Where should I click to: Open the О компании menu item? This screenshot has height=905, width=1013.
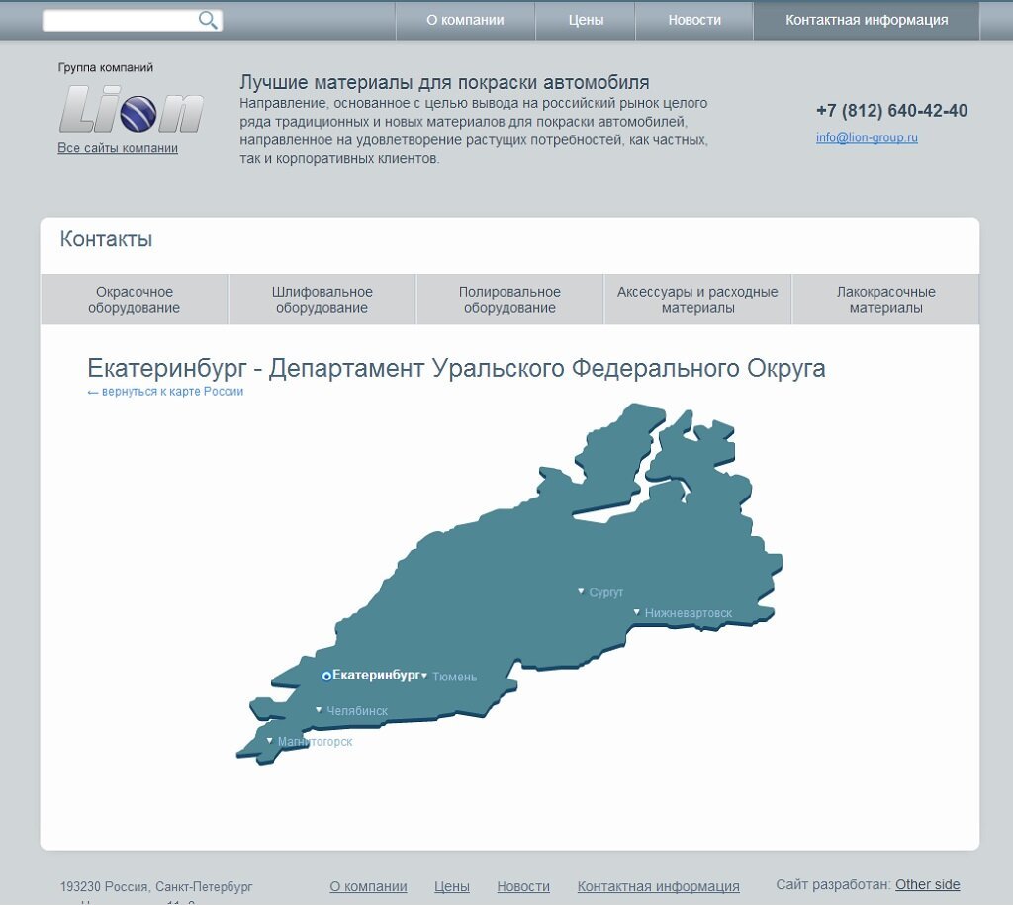(465, 20)
